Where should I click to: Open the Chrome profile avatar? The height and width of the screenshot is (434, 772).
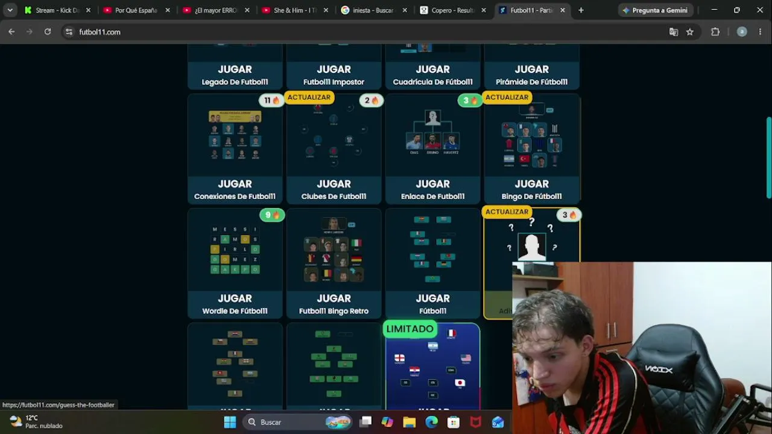click(742, 32)
